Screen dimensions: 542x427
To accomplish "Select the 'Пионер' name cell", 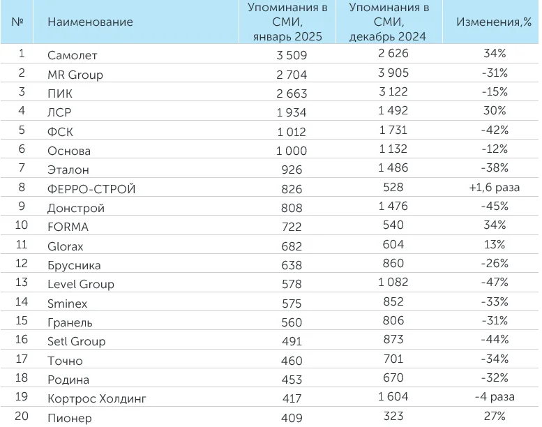I will pos(70,418).
